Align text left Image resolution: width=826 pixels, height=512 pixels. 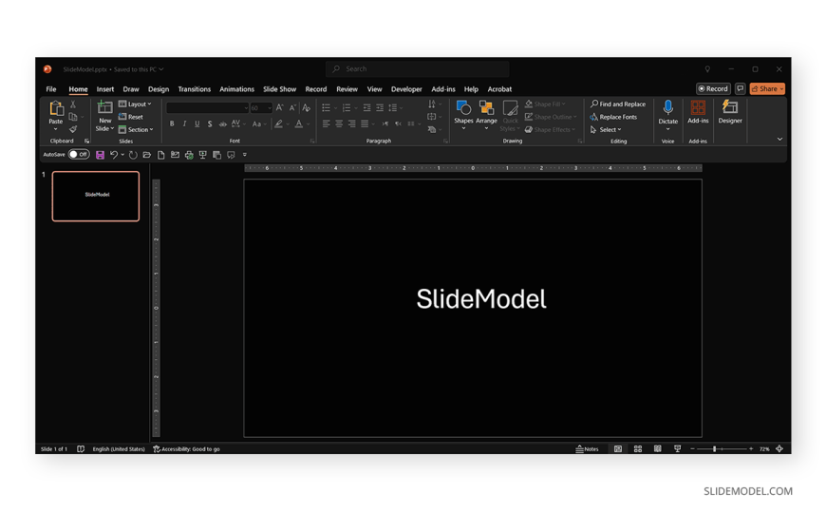click(x=326, y=123)
